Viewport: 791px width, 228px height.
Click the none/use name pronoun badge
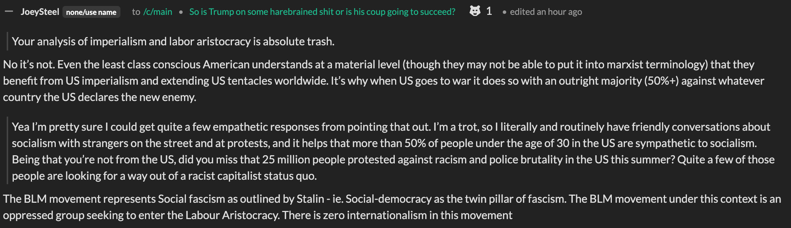[x=91, y=12]
